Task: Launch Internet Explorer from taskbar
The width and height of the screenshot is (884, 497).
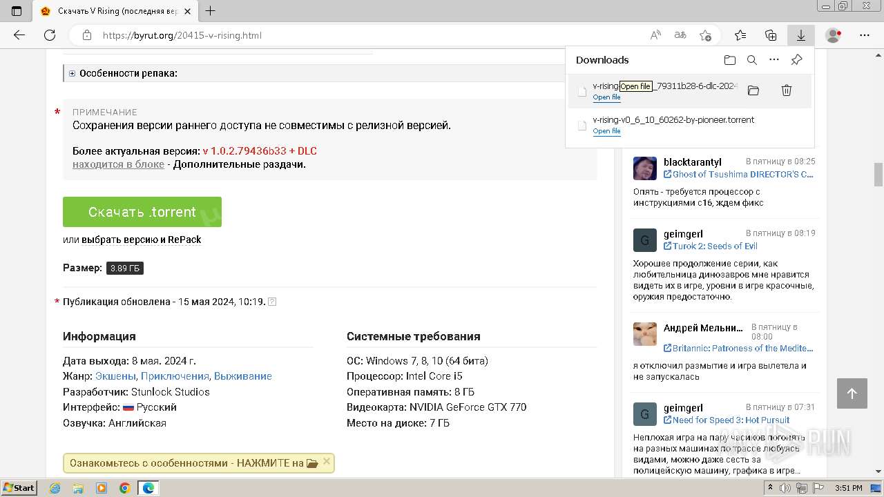Action: (x=55, y=488)
